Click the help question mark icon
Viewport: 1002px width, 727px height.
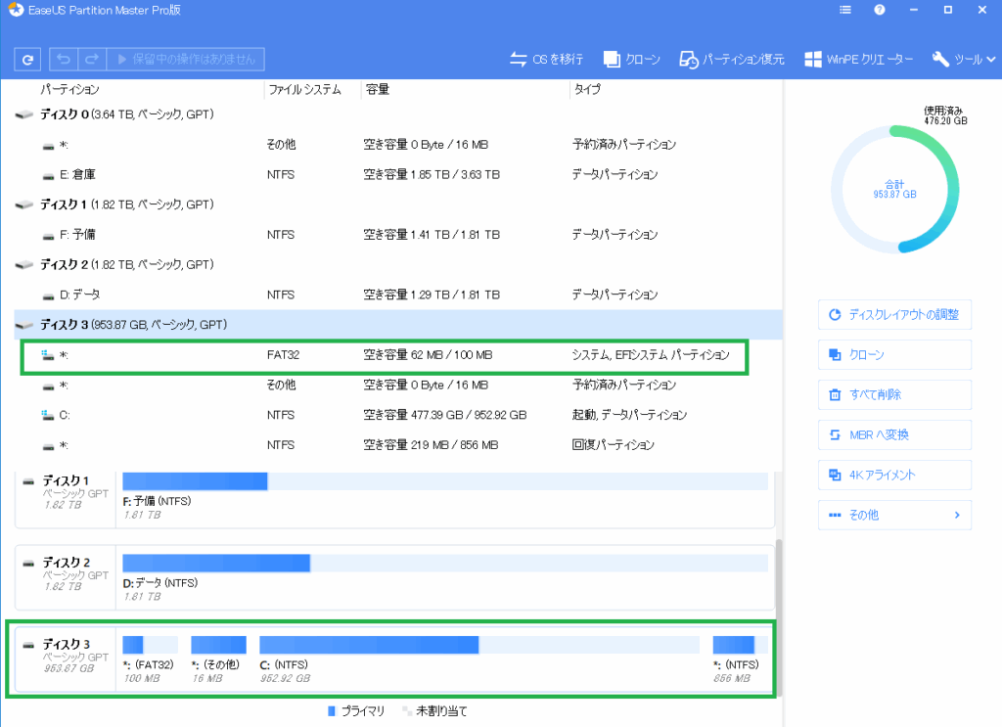880,10
